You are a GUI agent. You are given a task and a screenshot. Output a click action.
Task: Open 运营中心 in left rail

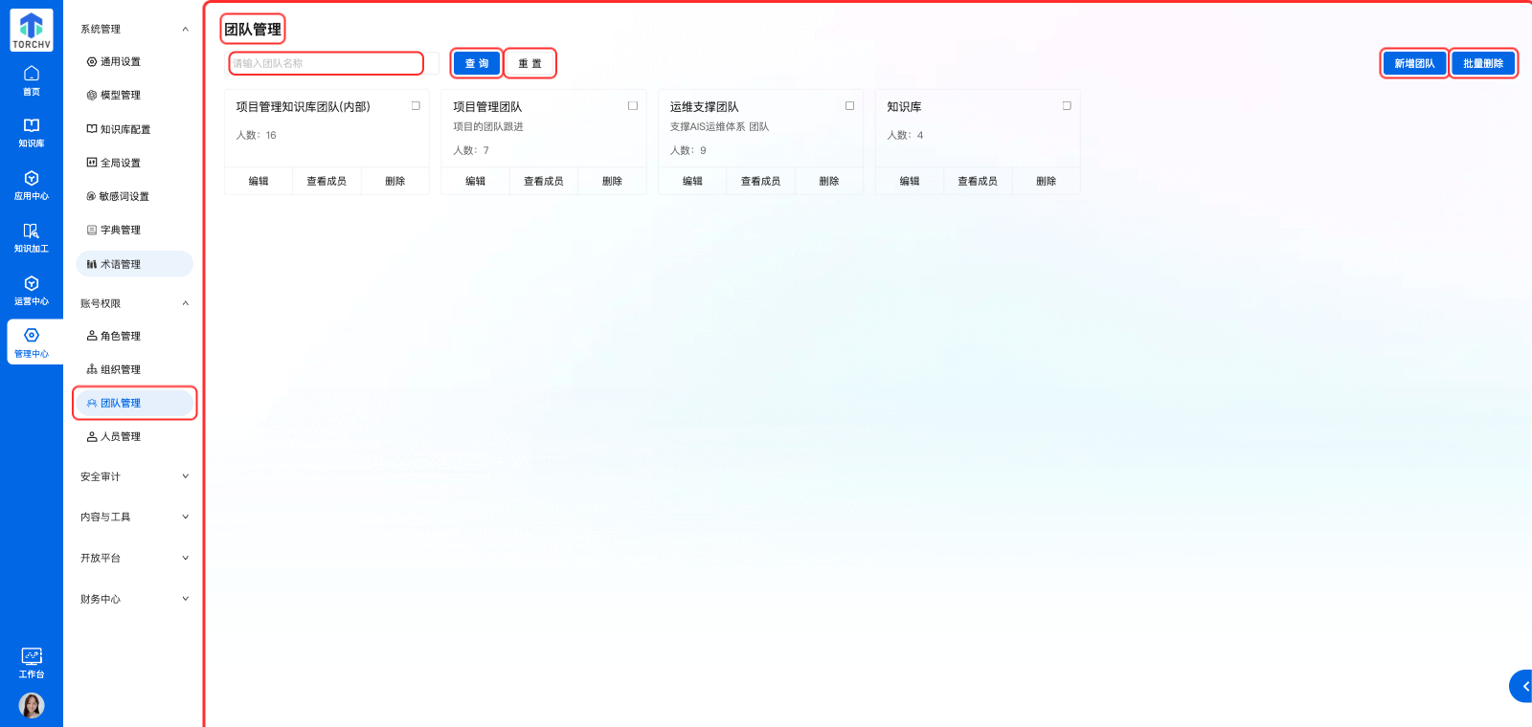32,291
